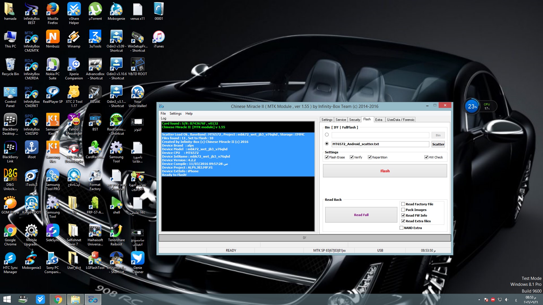Click the Scatter browse button
This screenshot has width=543, height=305.
click(x=438, y=144)
